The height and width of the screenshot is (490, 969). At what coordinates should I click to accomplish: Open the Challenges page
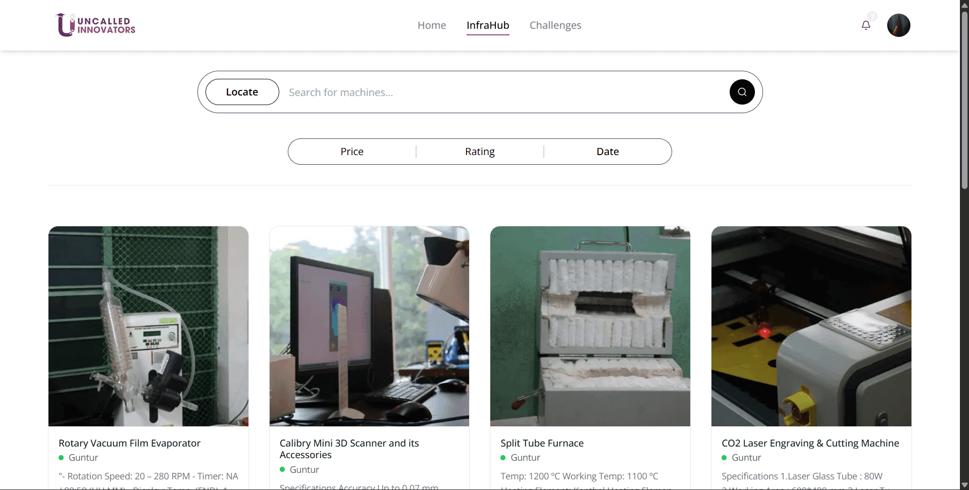point(555,25)
